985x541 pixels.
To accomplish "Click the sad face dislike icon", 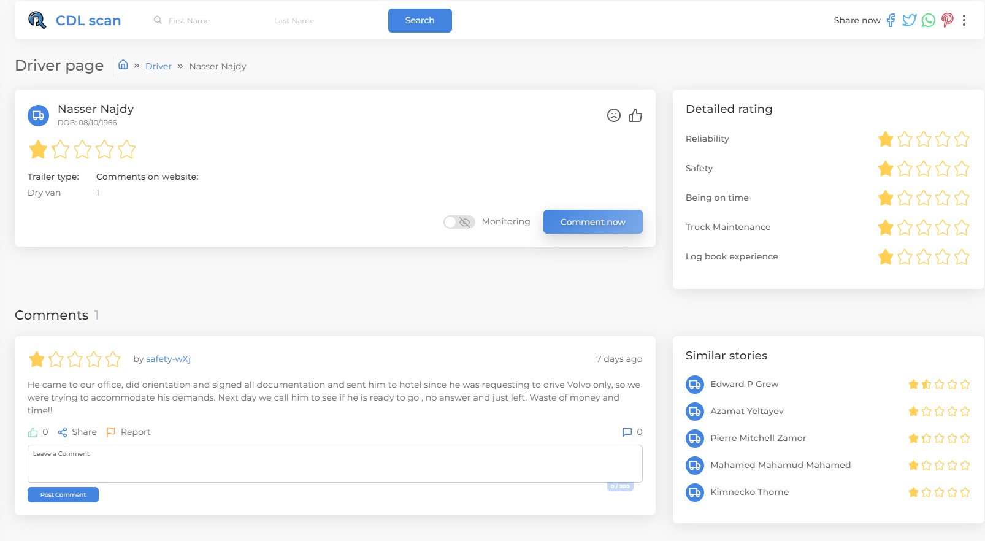I will (613, 115).
